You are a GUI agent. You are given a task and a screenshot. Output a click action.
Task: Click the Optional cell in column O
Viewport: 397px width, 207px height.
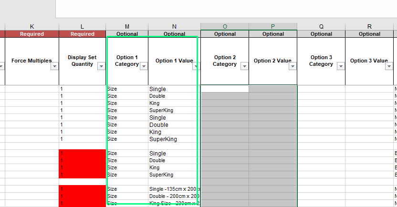225,34
